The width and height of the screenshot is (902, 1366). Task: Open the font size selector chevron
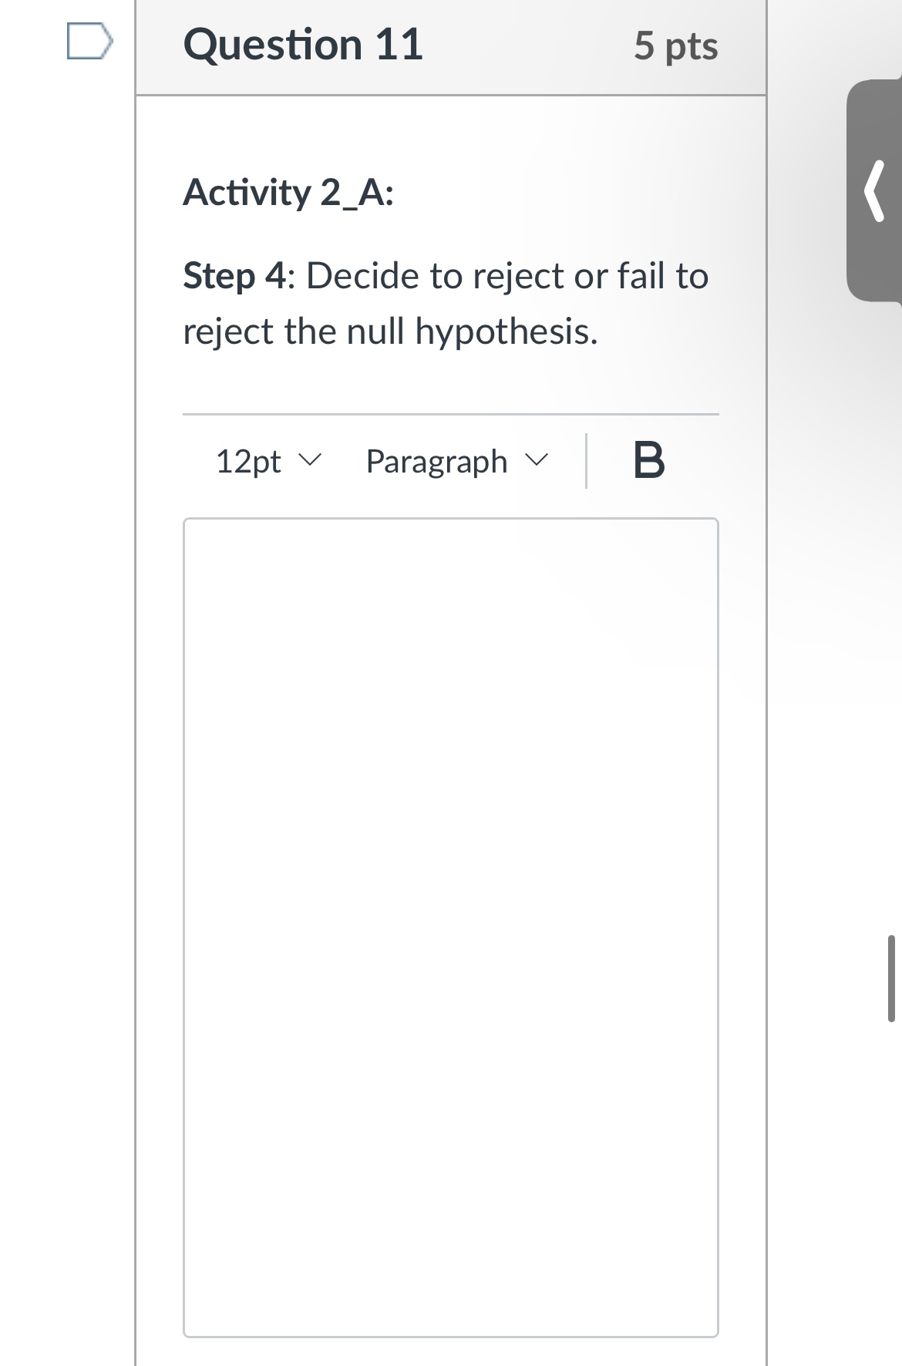311,461
